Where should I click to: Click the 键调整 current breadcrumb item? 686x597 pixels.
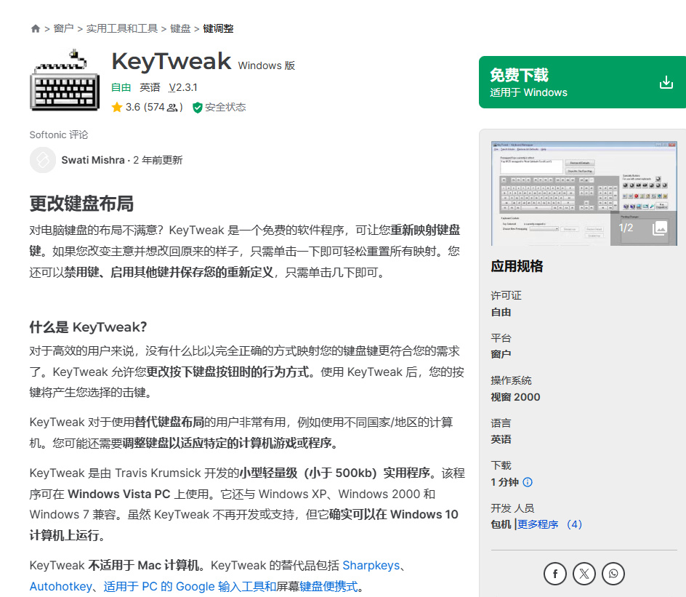tap(218, 29)
